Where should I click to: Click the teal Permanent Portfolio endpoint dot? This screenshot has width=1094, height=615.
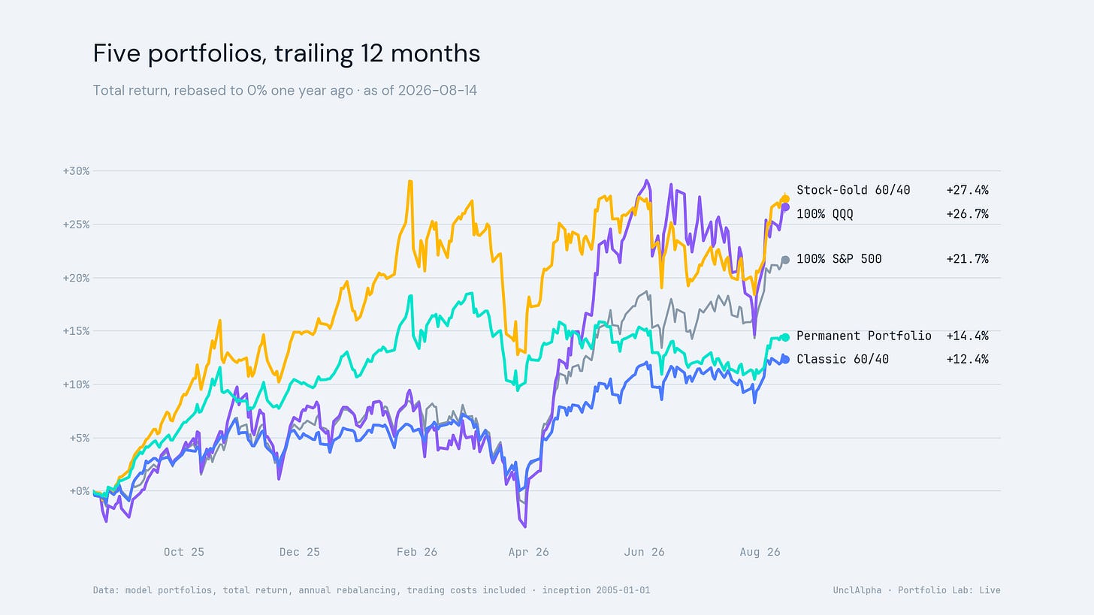[x=784, y=337]
